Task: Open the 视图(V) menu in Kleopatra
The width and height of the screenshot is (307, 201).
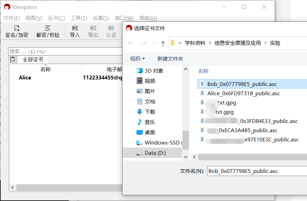Action: click(34, 18)
